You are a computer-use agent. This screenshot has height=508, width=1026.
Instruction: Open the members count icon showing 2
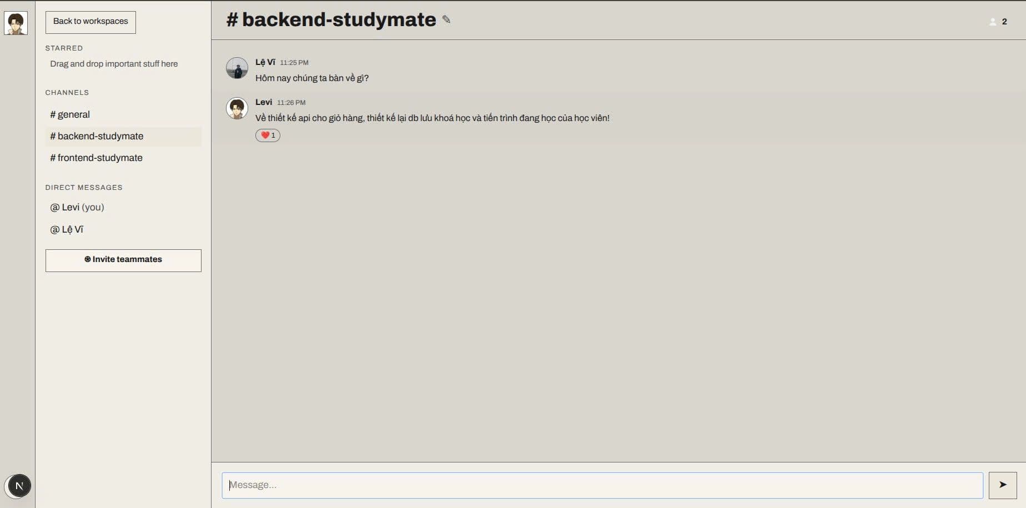click(x=998, y=22)
